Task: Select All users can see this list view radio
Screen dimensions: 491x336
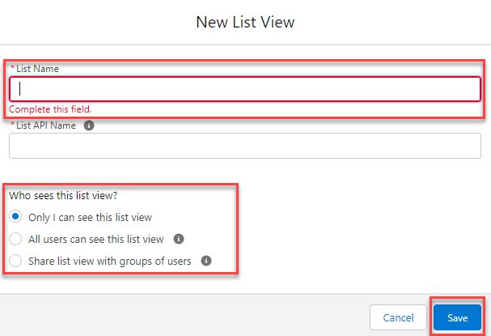Action: (x=15, y=239)
